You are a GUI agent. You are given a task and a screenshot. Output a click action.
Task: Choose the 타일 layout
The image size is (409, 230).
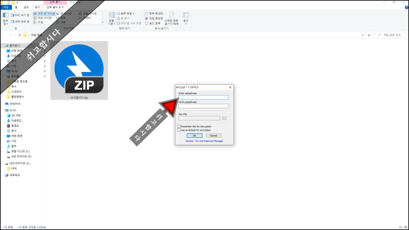coord(38,22)
